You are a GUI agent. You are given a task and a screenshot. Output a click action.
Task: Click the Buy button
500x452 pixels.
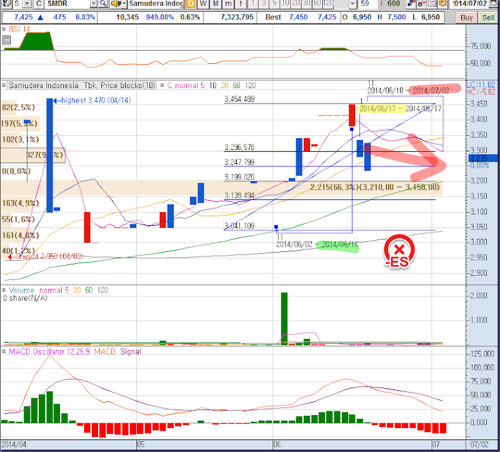(466, 18)
